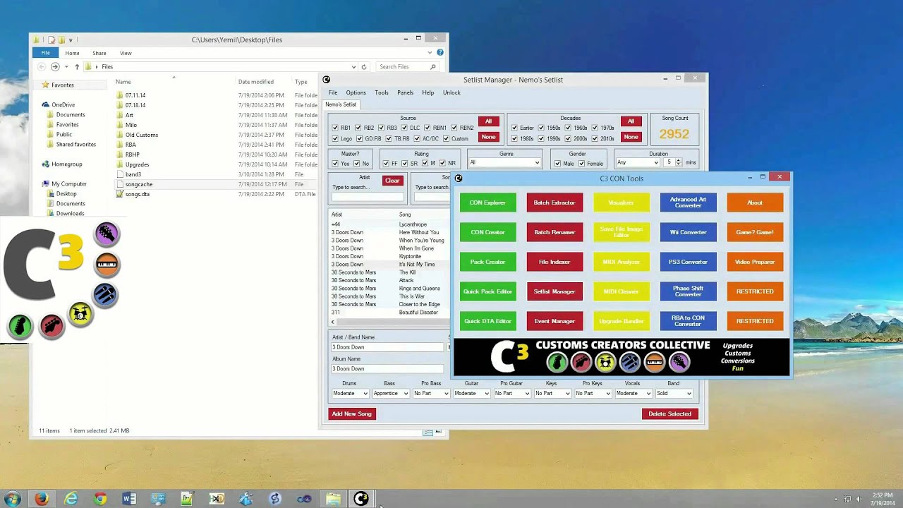Open the C3 app taskbar icon
This screenshot has width=903, height=508.
point(360,499)
